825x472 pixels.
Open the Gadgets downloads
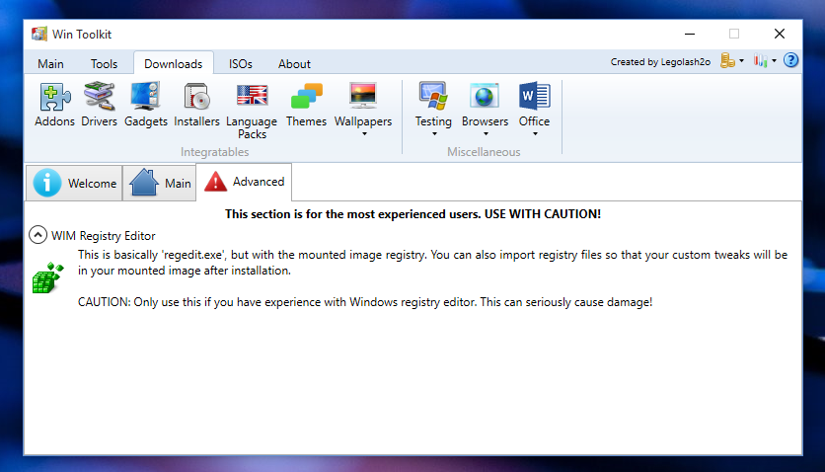145,105
